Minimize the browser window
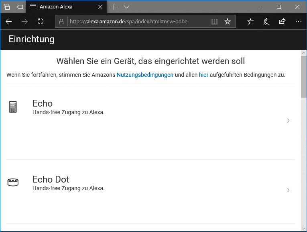Image resolution: width=307 pixels, height=232 pixels. (260, 7)
